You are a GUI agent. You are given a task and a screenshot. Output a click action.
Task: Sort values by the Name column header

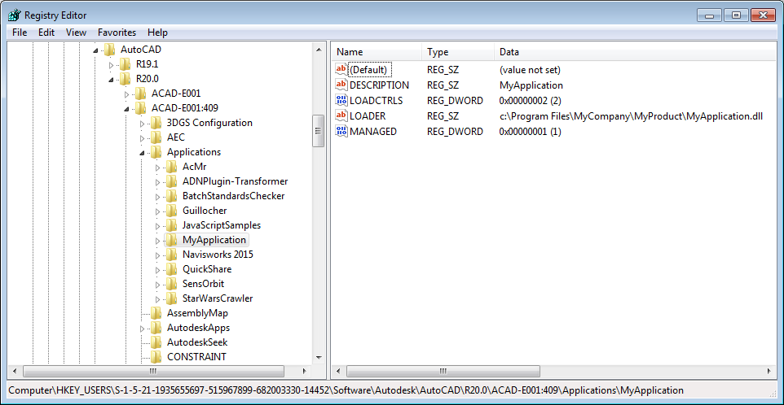(x=375, y=52)
